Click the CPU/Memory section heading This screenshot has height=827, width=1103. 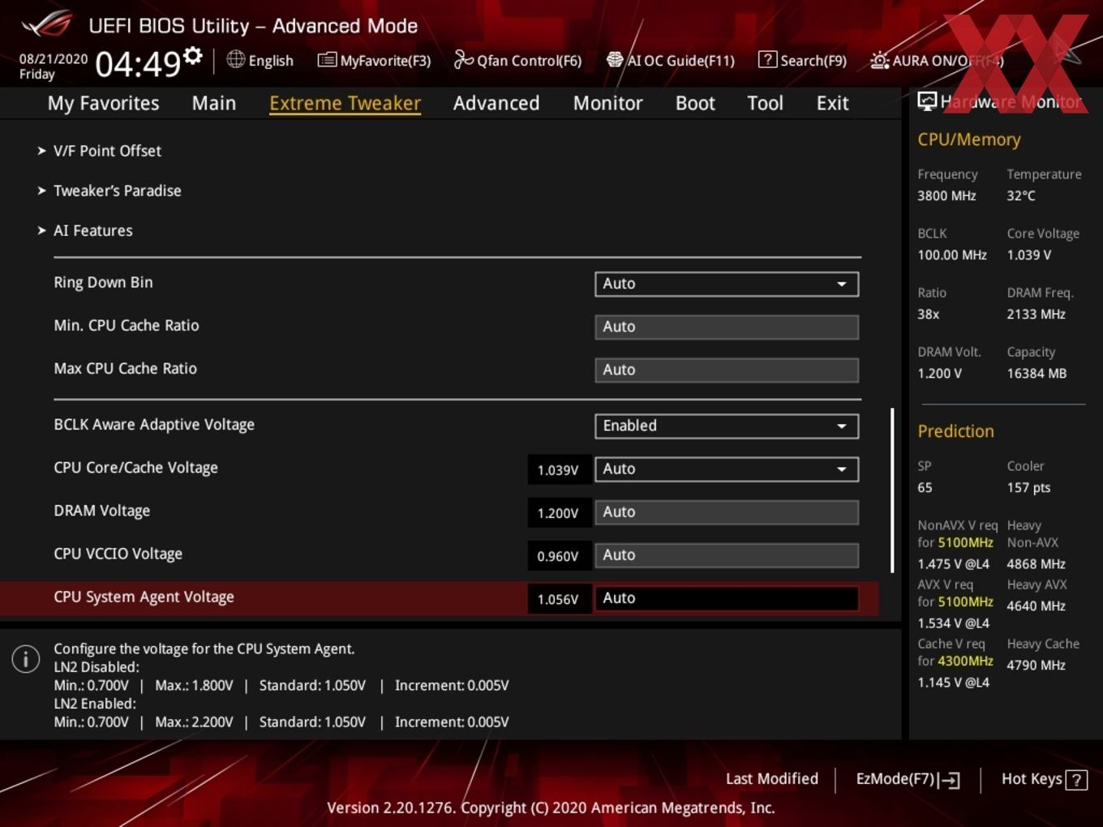(x=969, y=139)
